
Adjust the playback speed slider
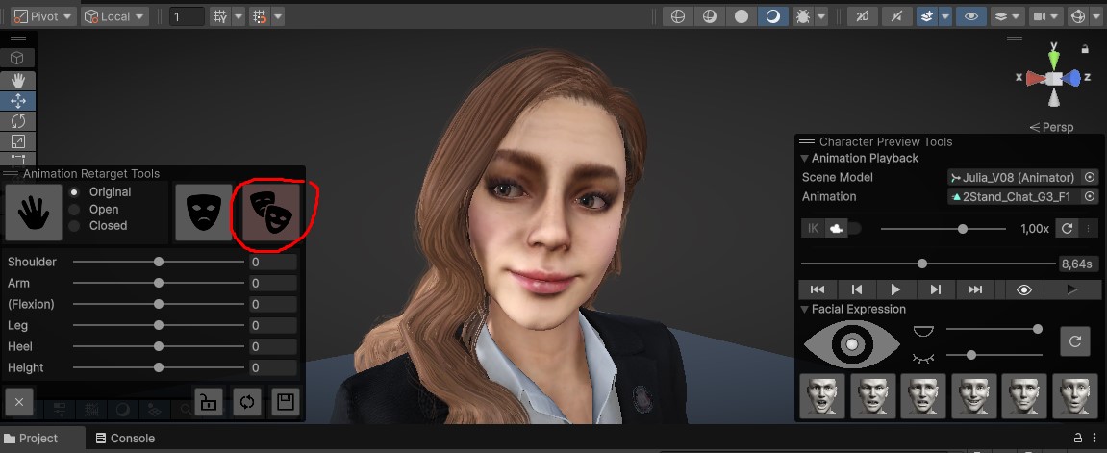[943, 229]
